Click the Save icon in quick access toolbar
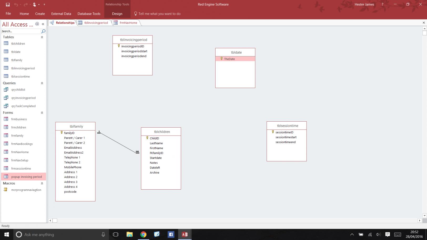 tap(8, 4)
